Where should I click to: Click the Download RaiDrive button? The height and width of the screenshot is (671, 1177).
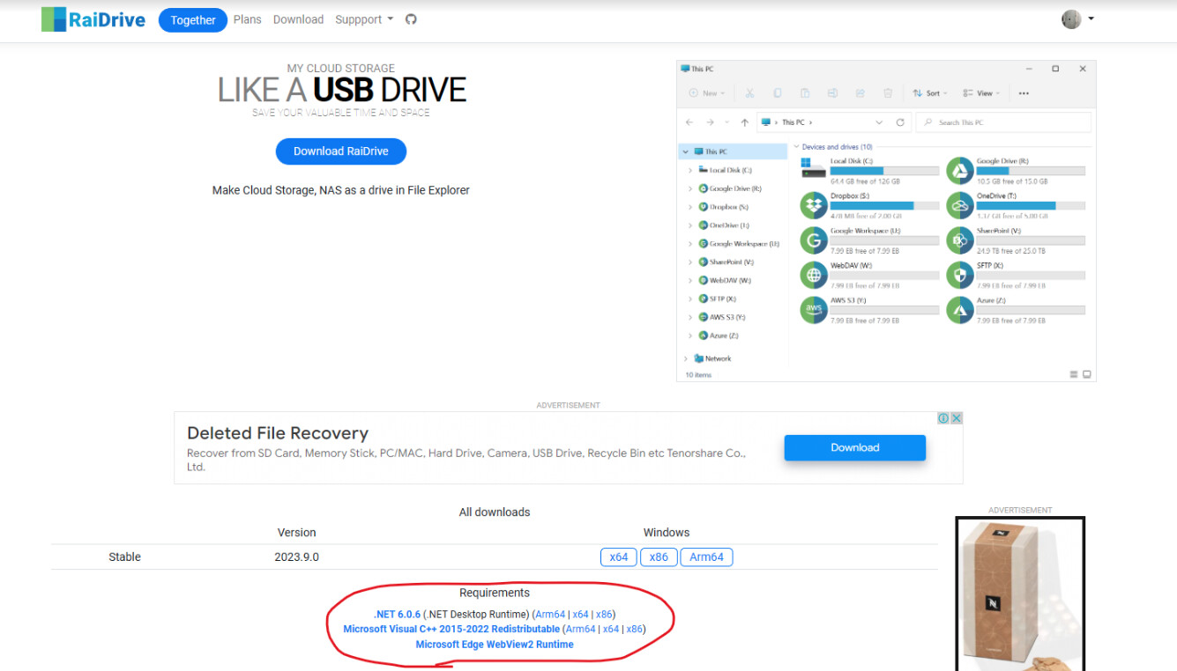tap(341, 151)
